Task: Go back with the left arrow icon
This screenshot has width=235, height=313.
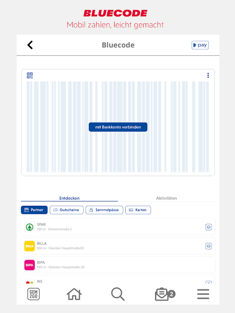Action: [30, 45]
